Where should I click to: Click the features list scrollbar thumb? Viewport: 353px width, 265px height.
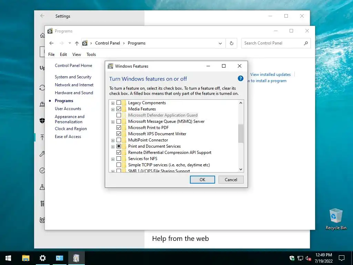point(241,134)
